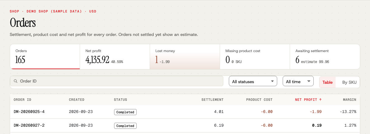Click the search magnifier icon
370x134 pixels.
[x=16, y=81]
